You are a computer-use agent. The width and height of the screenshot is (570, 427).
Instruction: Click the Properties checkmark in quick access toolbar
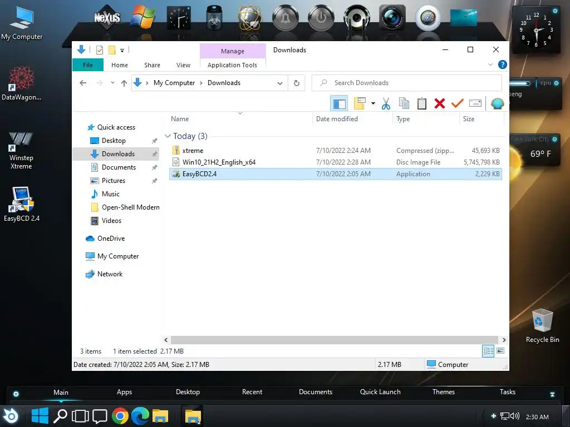click(99, 49)
